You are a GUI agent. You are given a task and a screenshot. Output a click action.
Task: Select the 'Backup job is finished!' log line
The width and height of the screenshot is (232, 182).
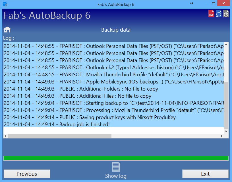(114, 124)
